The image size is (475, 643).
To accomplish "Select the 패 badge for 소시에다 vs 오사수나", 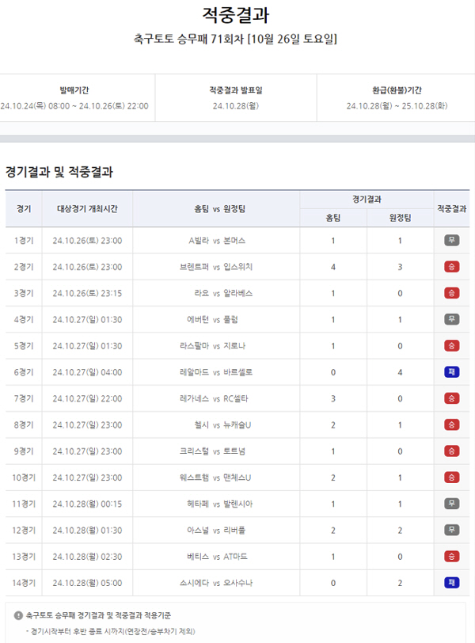I will [451, 583].
